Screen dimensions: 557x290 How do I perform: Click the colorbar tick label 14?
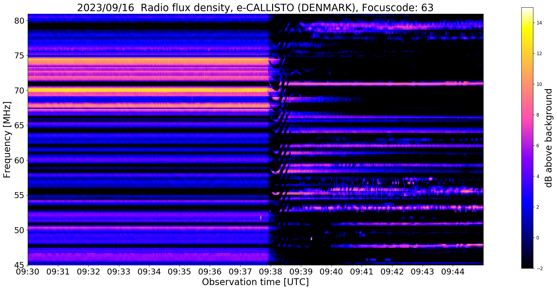(x=539, y=23)
